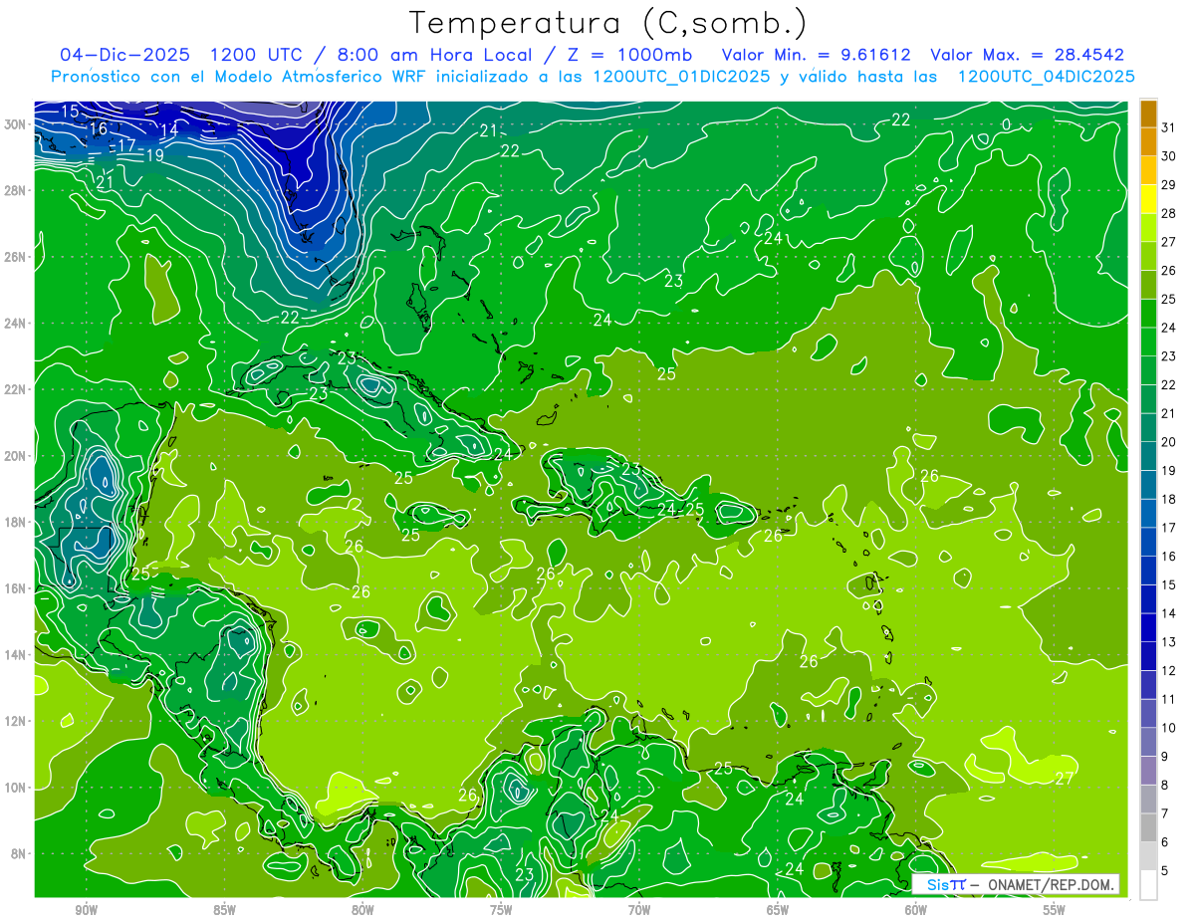Click the "1200UTC_01DIC2025" initialization time
The image size is (1195, 923).
pos(680,77)
